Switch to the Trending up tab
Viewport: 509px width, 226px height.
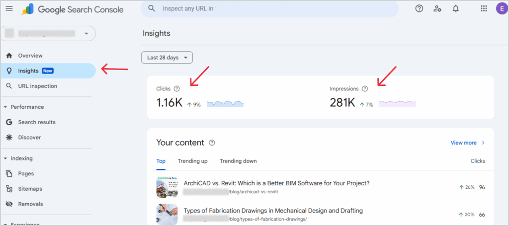(x=192, y=161)
